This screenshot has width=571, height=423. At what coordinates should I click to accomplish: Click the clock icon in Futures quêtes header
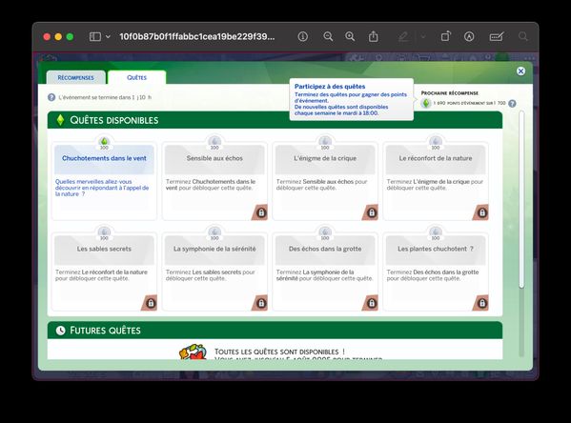pos(60,331)
